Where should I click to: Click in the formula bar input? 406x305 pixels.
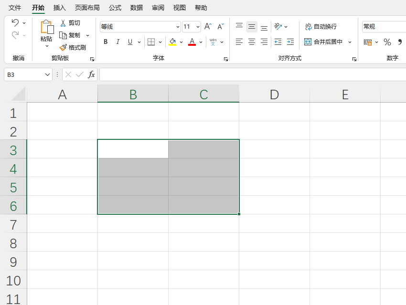(x=253, y=75)
